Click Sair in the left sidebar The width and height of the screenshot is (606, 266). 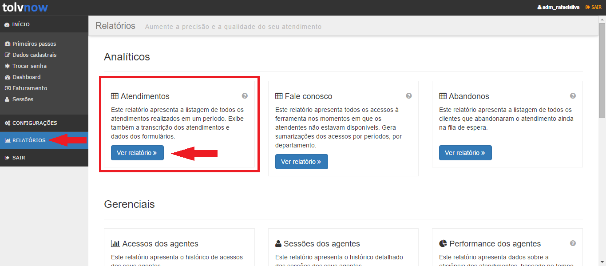point(19,158)
